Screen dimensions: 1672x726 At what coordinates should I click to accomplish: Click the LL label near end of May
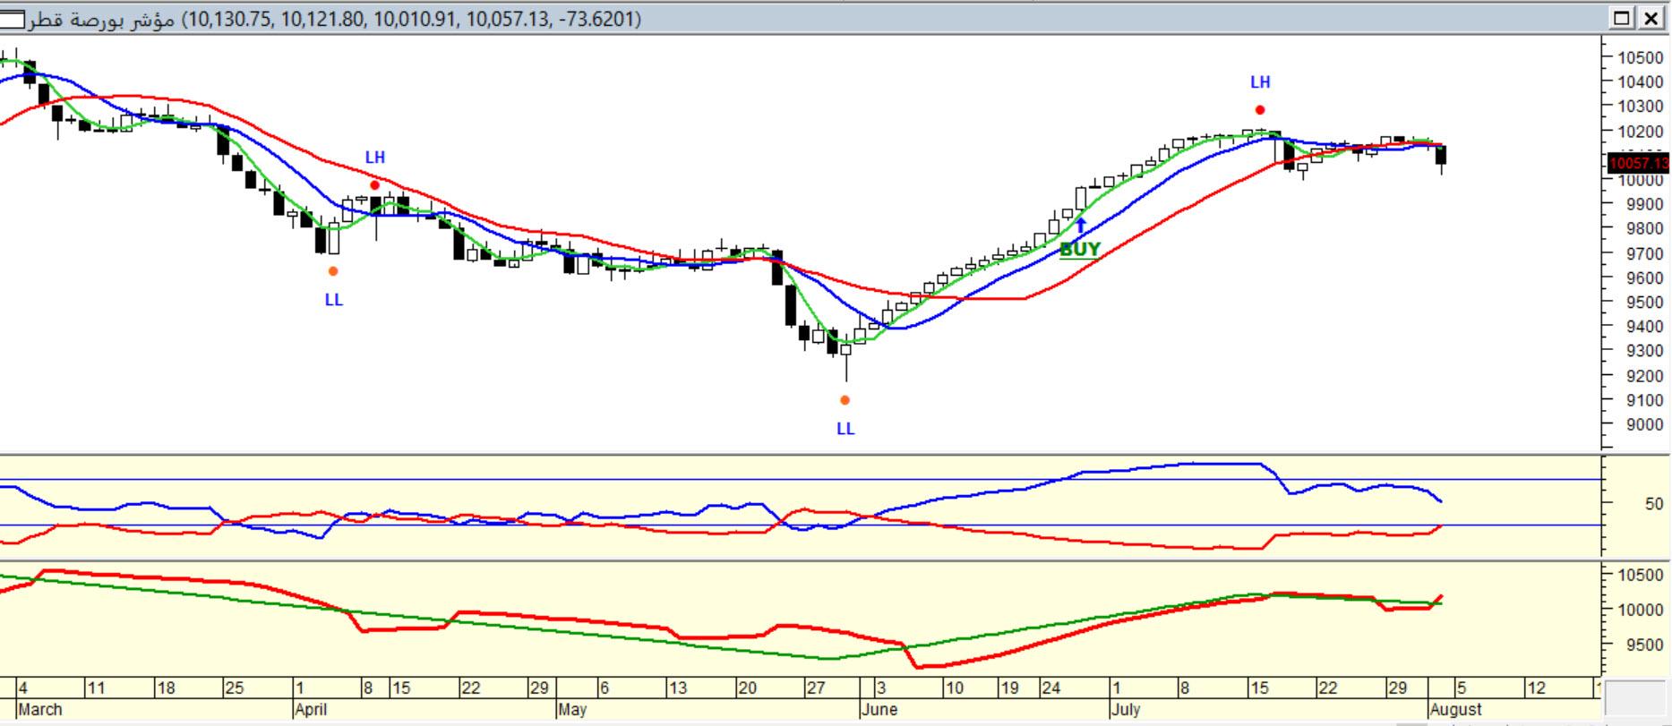tap(845, 429)
